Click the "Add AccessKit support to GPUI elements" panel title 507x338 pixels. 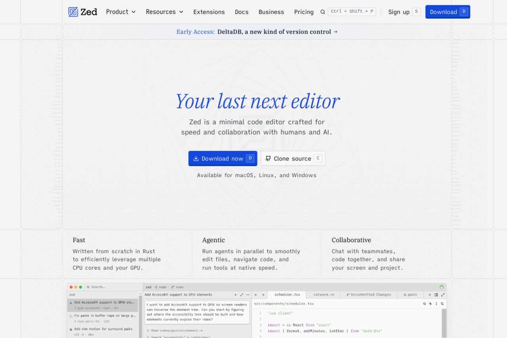[x=178, y=295]
